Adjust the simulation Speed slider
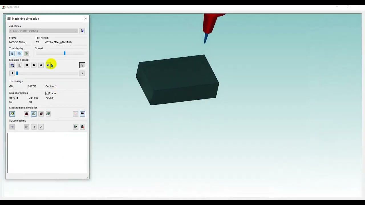The image size is (365, 205). [64, 53]
